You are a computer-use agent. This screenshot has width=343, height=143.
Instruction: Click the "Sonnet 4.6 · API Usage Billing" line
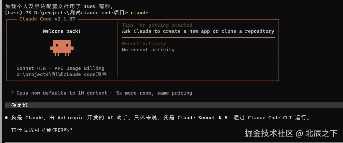[61, 68]
